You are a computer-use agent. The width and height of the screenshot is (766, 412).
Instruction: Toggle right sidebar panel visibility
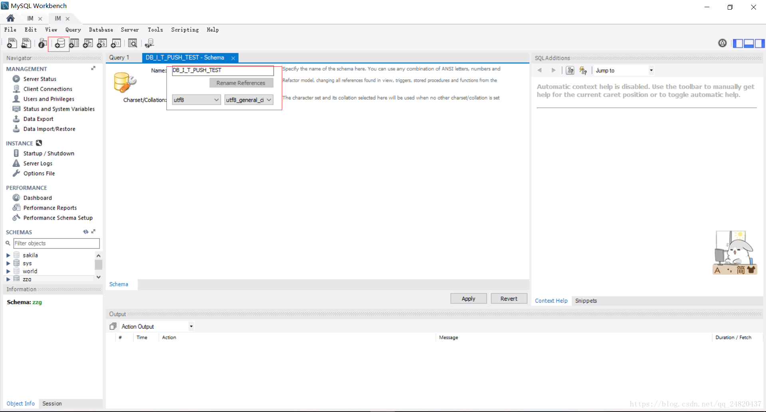(x=760, y=43)
